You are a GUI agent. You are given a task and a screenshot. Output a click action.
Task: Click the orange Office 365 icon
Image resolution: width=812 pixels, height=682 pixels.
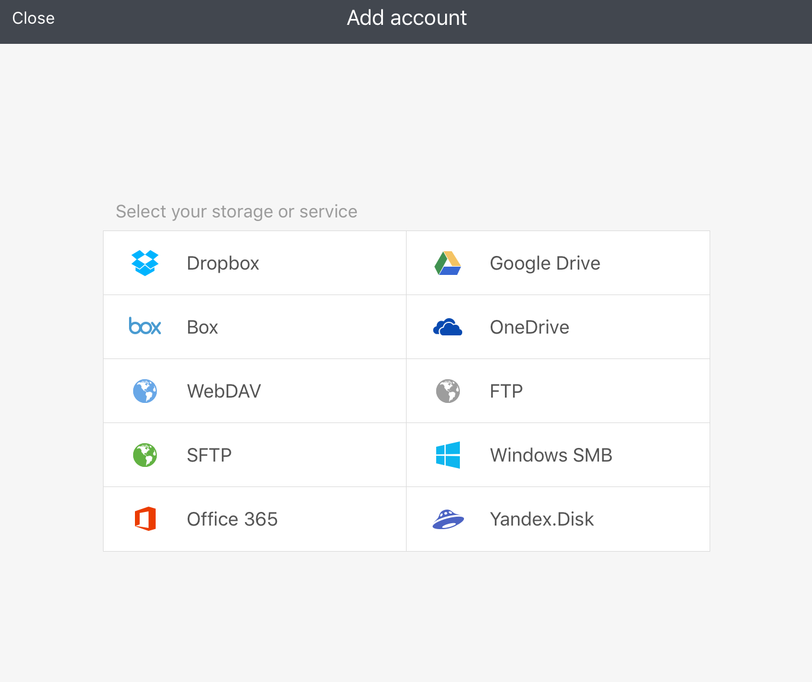click(145, 519)
